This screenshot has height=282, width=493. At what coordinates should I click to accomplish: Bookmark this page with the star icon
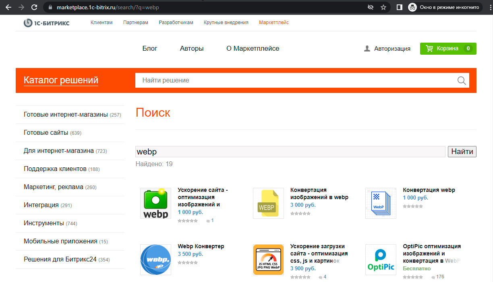383,7
